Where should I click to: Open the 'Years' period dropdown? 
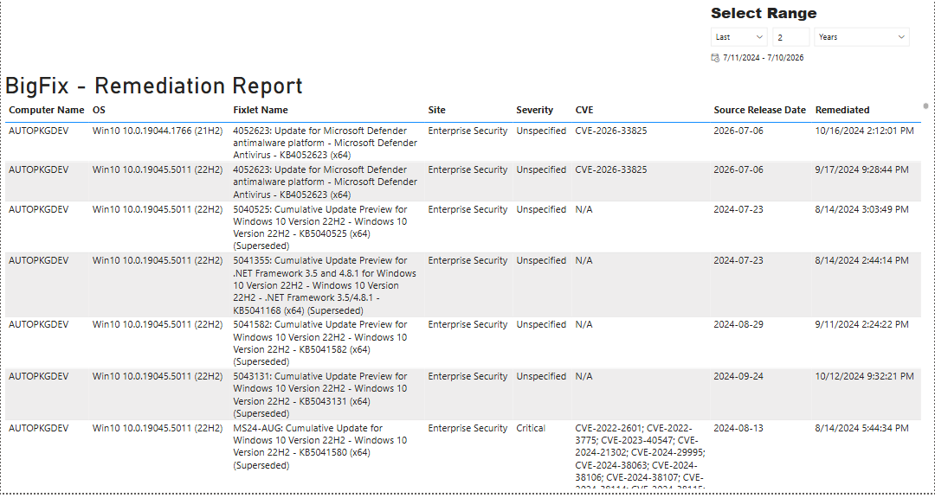[861, 37]
